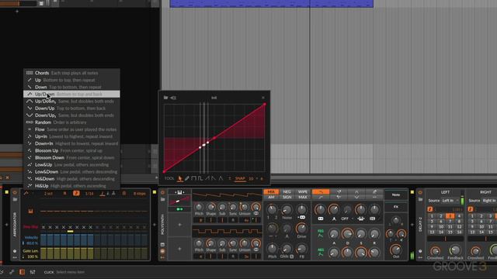The width and height of the screenshot is (497, 279).
Task: Add modulator in first empty Polysynth slot
Action: click(179, 225)
